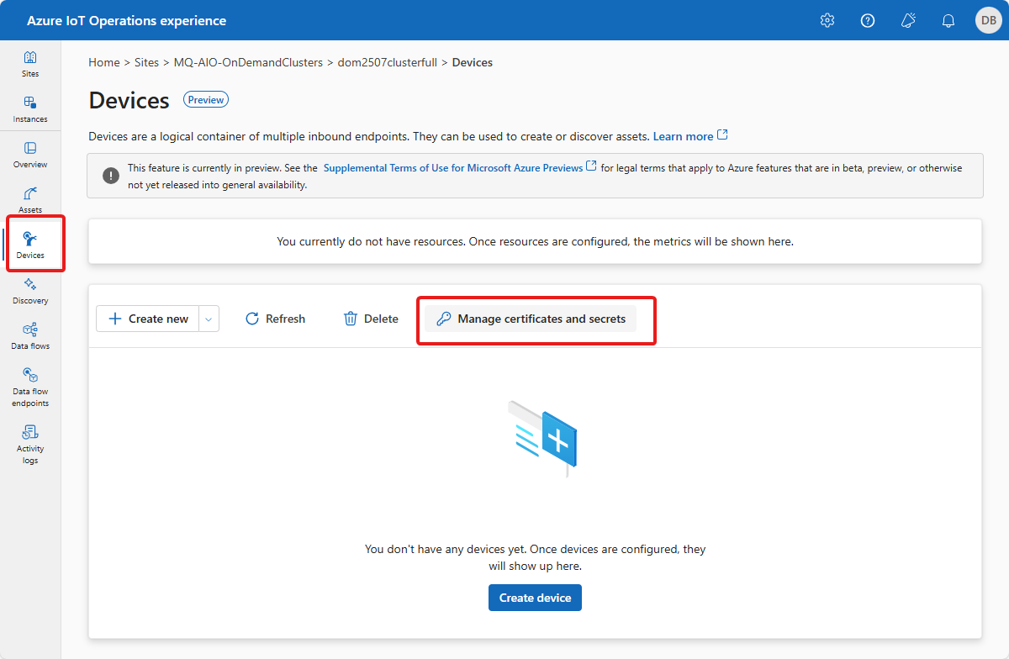Click the blue Create device button

(535, 598)
